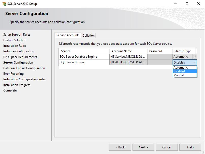Cancel the SQL Server setup
This screenshot has height=154, width=205.
click(x=167, y=147)
